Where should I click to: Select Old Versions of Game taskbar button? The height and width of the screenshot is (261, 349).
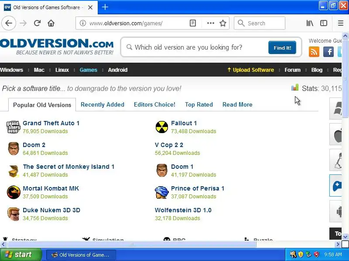tap(81, 255)
